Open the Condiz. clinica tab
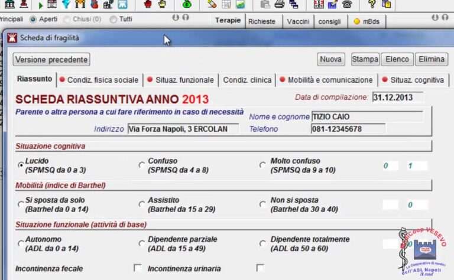This screenshot has width=454, height=280. pos(247,80)
